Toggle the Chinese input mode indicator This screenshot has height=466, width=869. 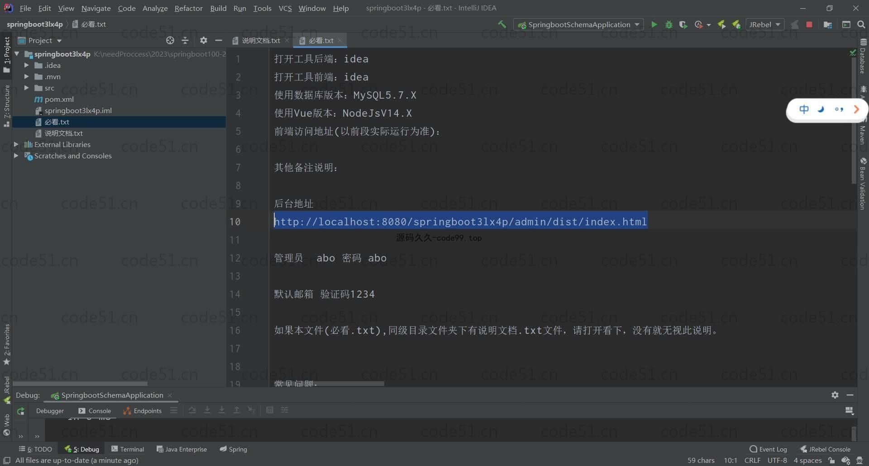(x=804, y=109)
